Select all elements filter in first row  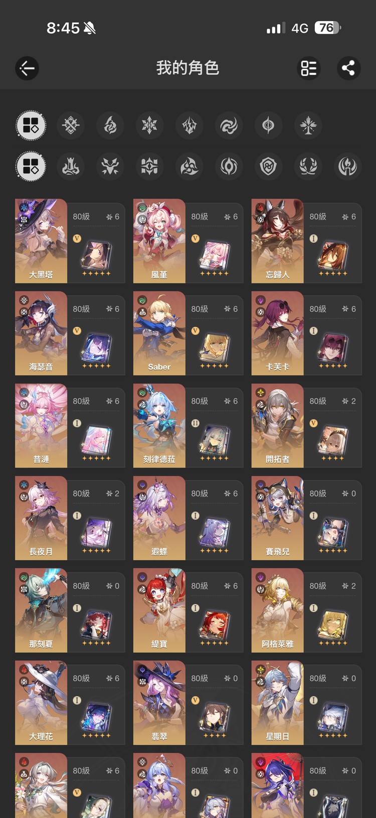31,125
